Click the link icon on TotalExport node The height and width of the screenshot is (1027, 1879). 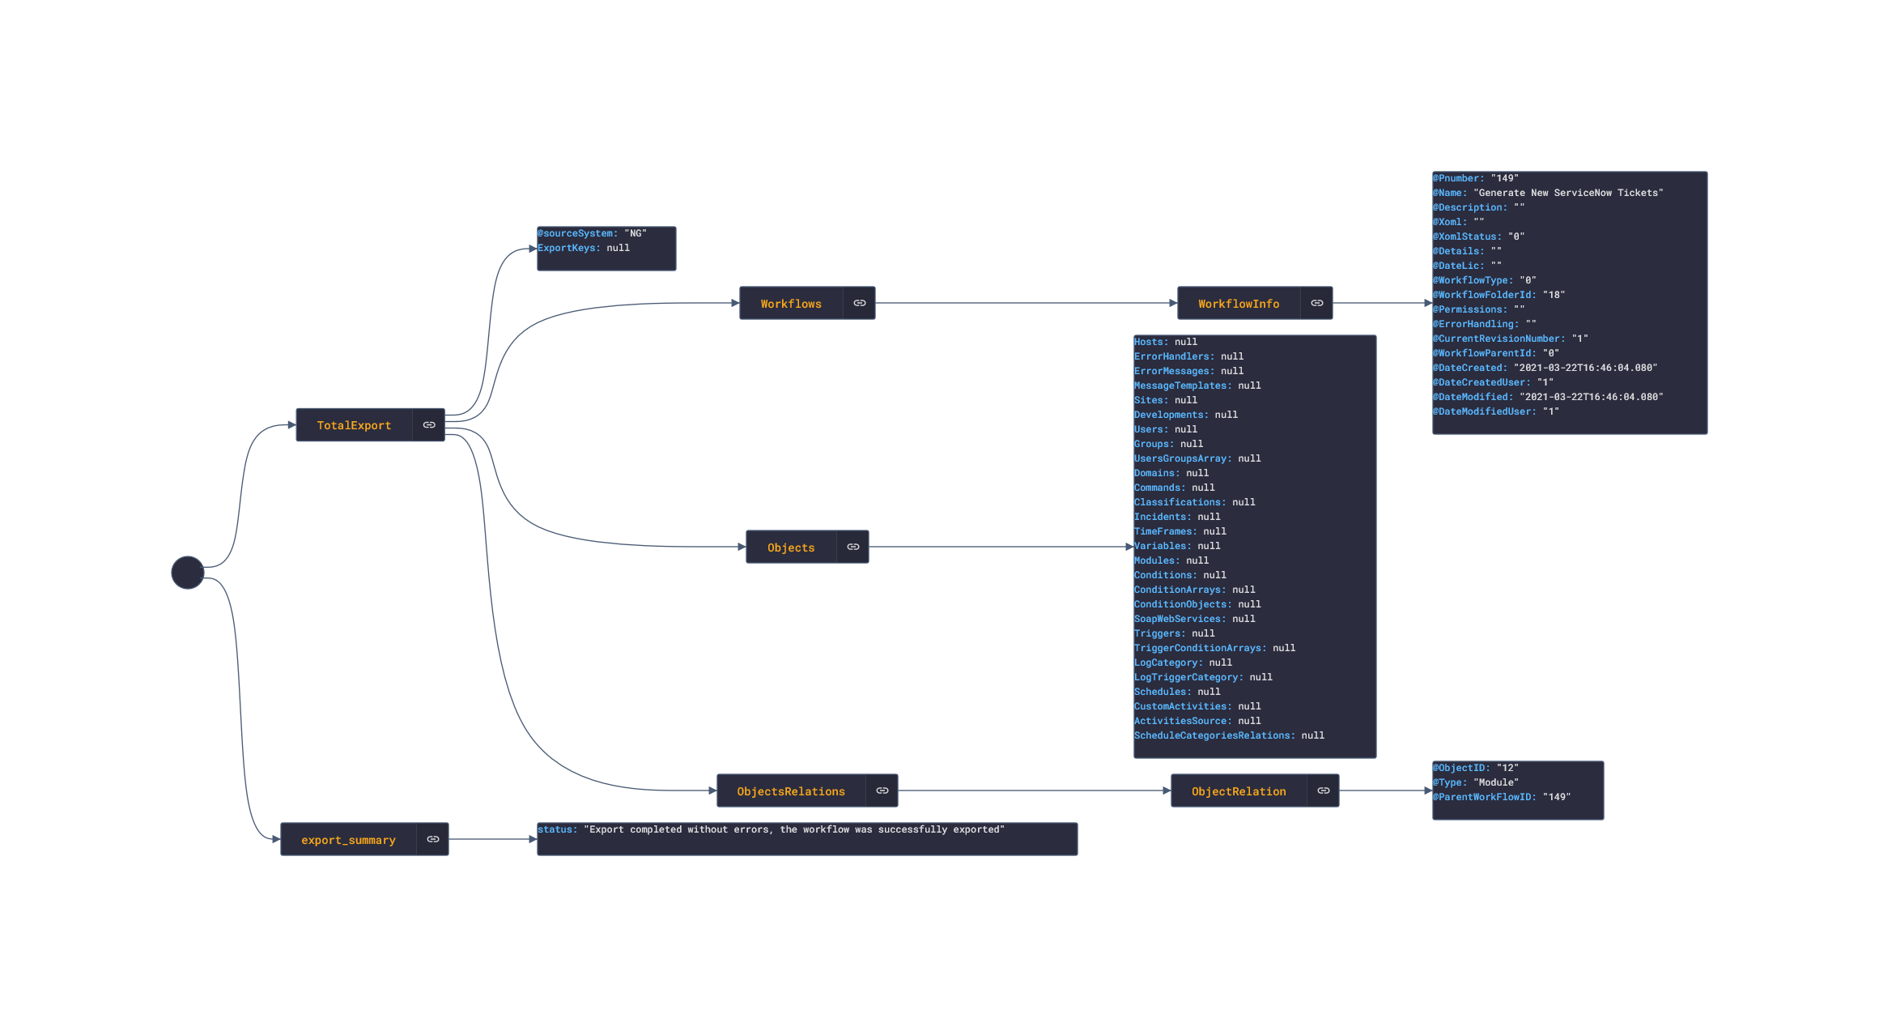[x=429, y=425]
